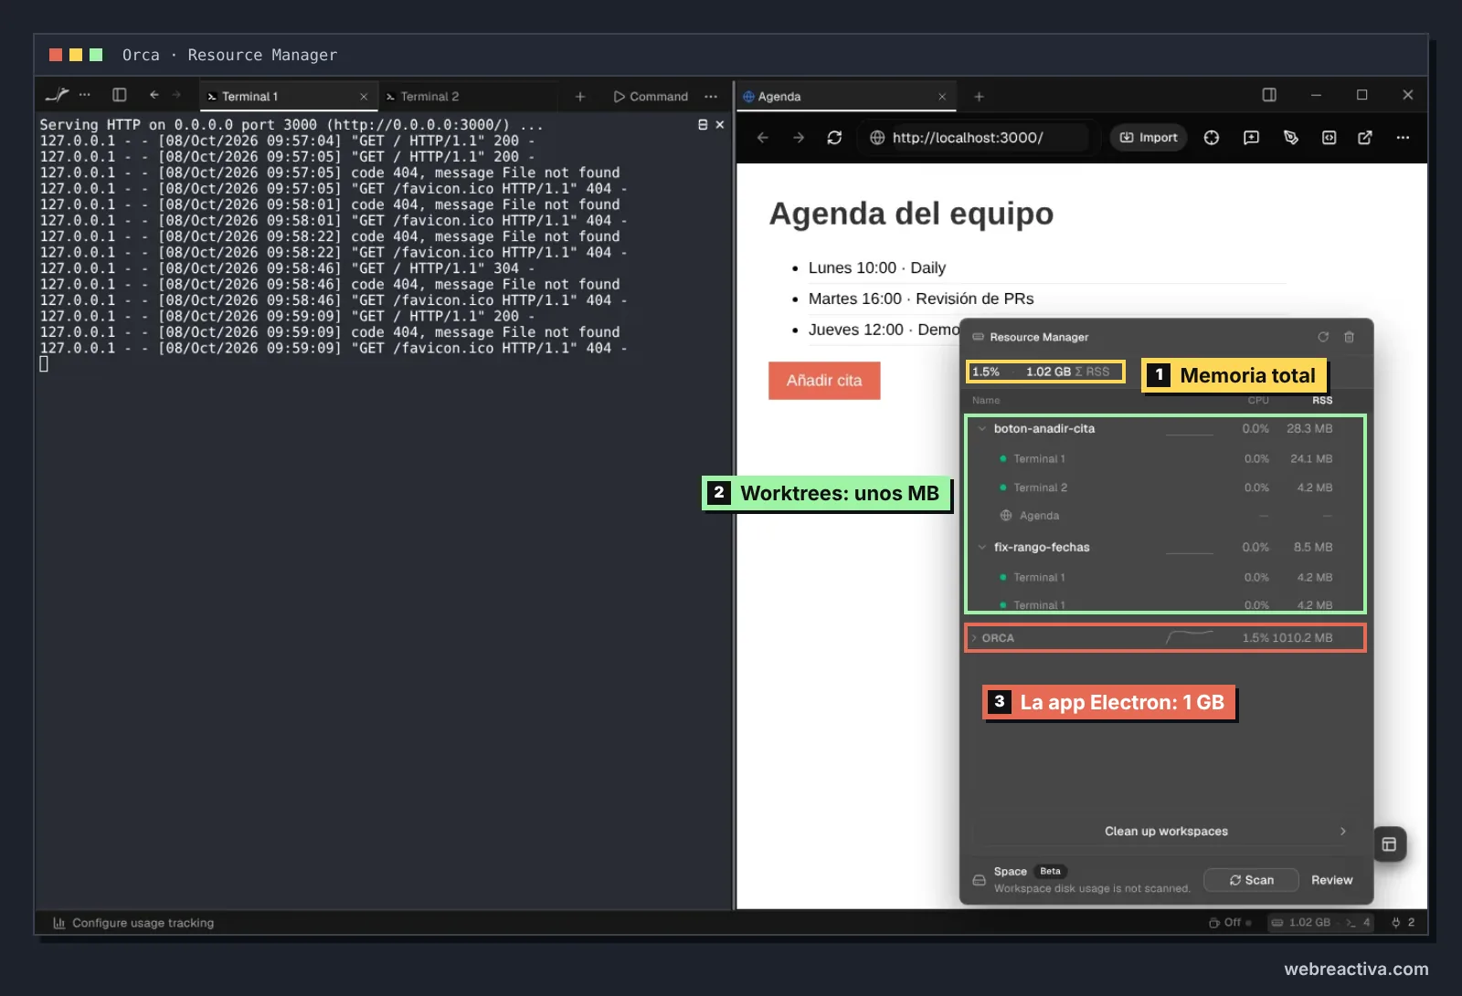
Task: Collapse the fix-rango-fechas worktree
Action: [982, 548]
